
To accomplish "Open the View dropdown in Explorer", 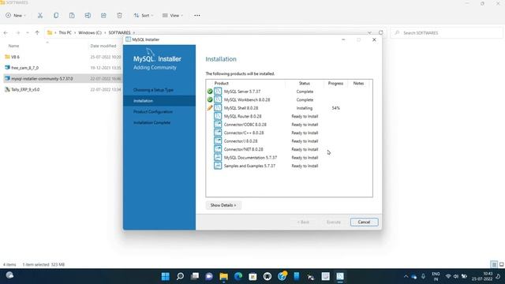I will (173, 16).
